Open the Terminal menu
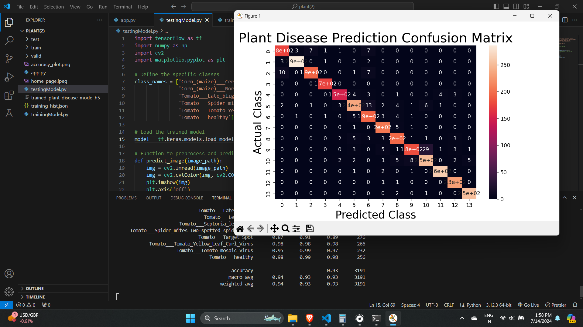The height and width of the screenshot is (327, 583). 122,7
